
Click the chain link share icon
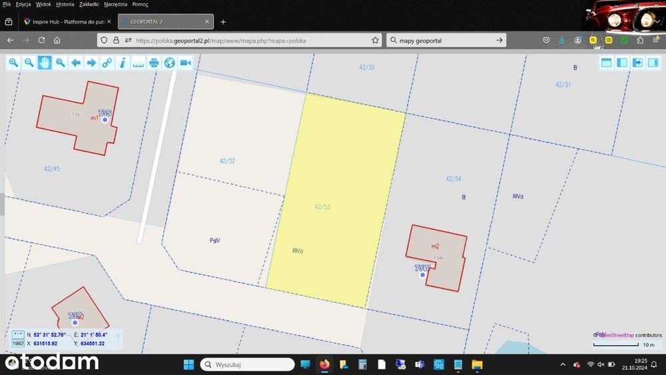pos(107,63)
